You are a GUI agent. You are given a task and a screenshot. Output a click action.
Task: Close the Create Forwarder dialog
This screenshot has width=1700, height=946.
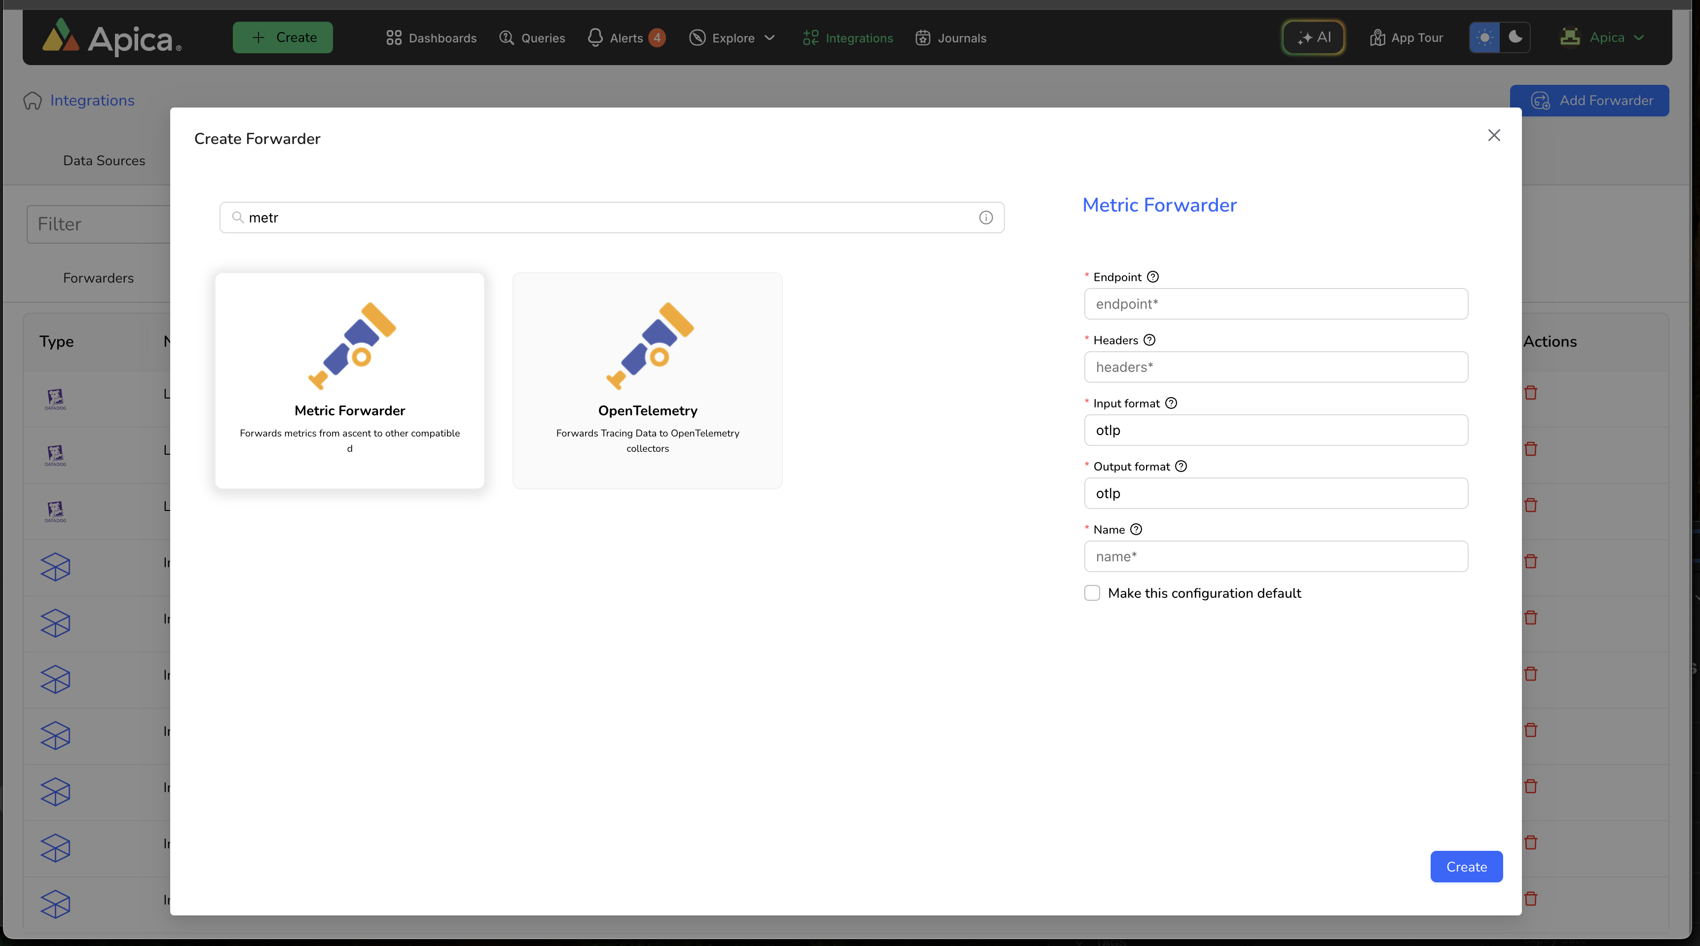1494,135
